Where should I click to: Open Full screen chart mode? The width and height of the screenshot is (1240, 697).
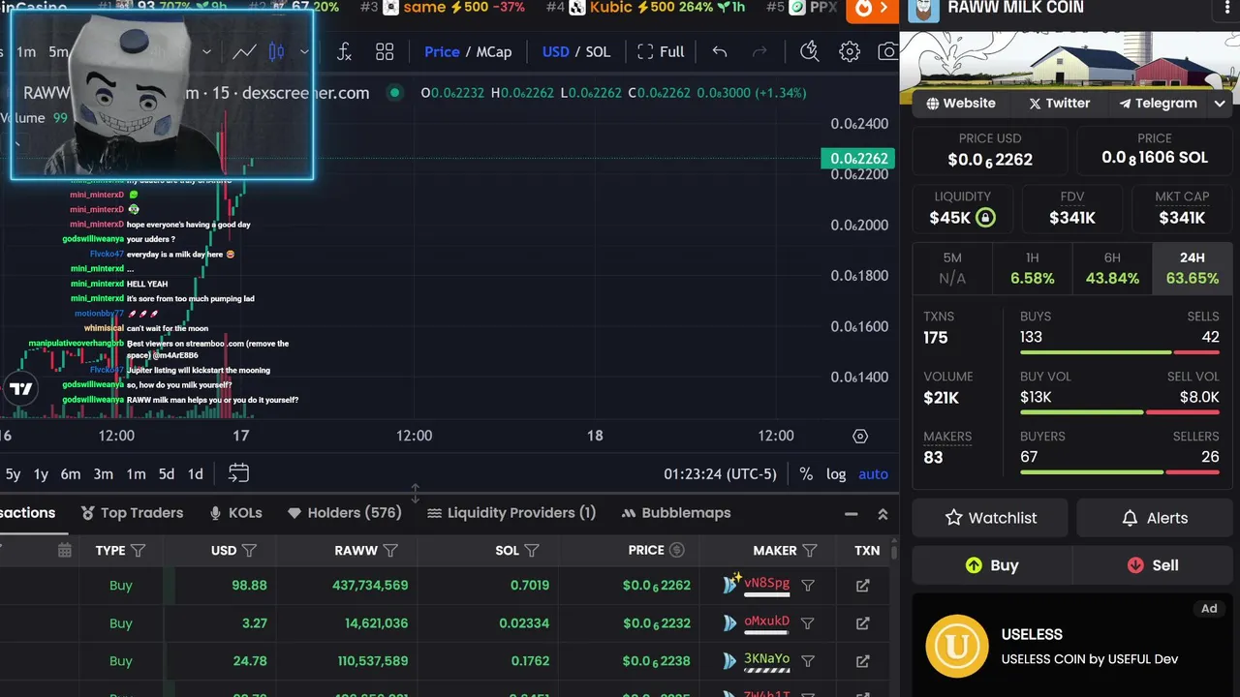click(x=661, y=52)
